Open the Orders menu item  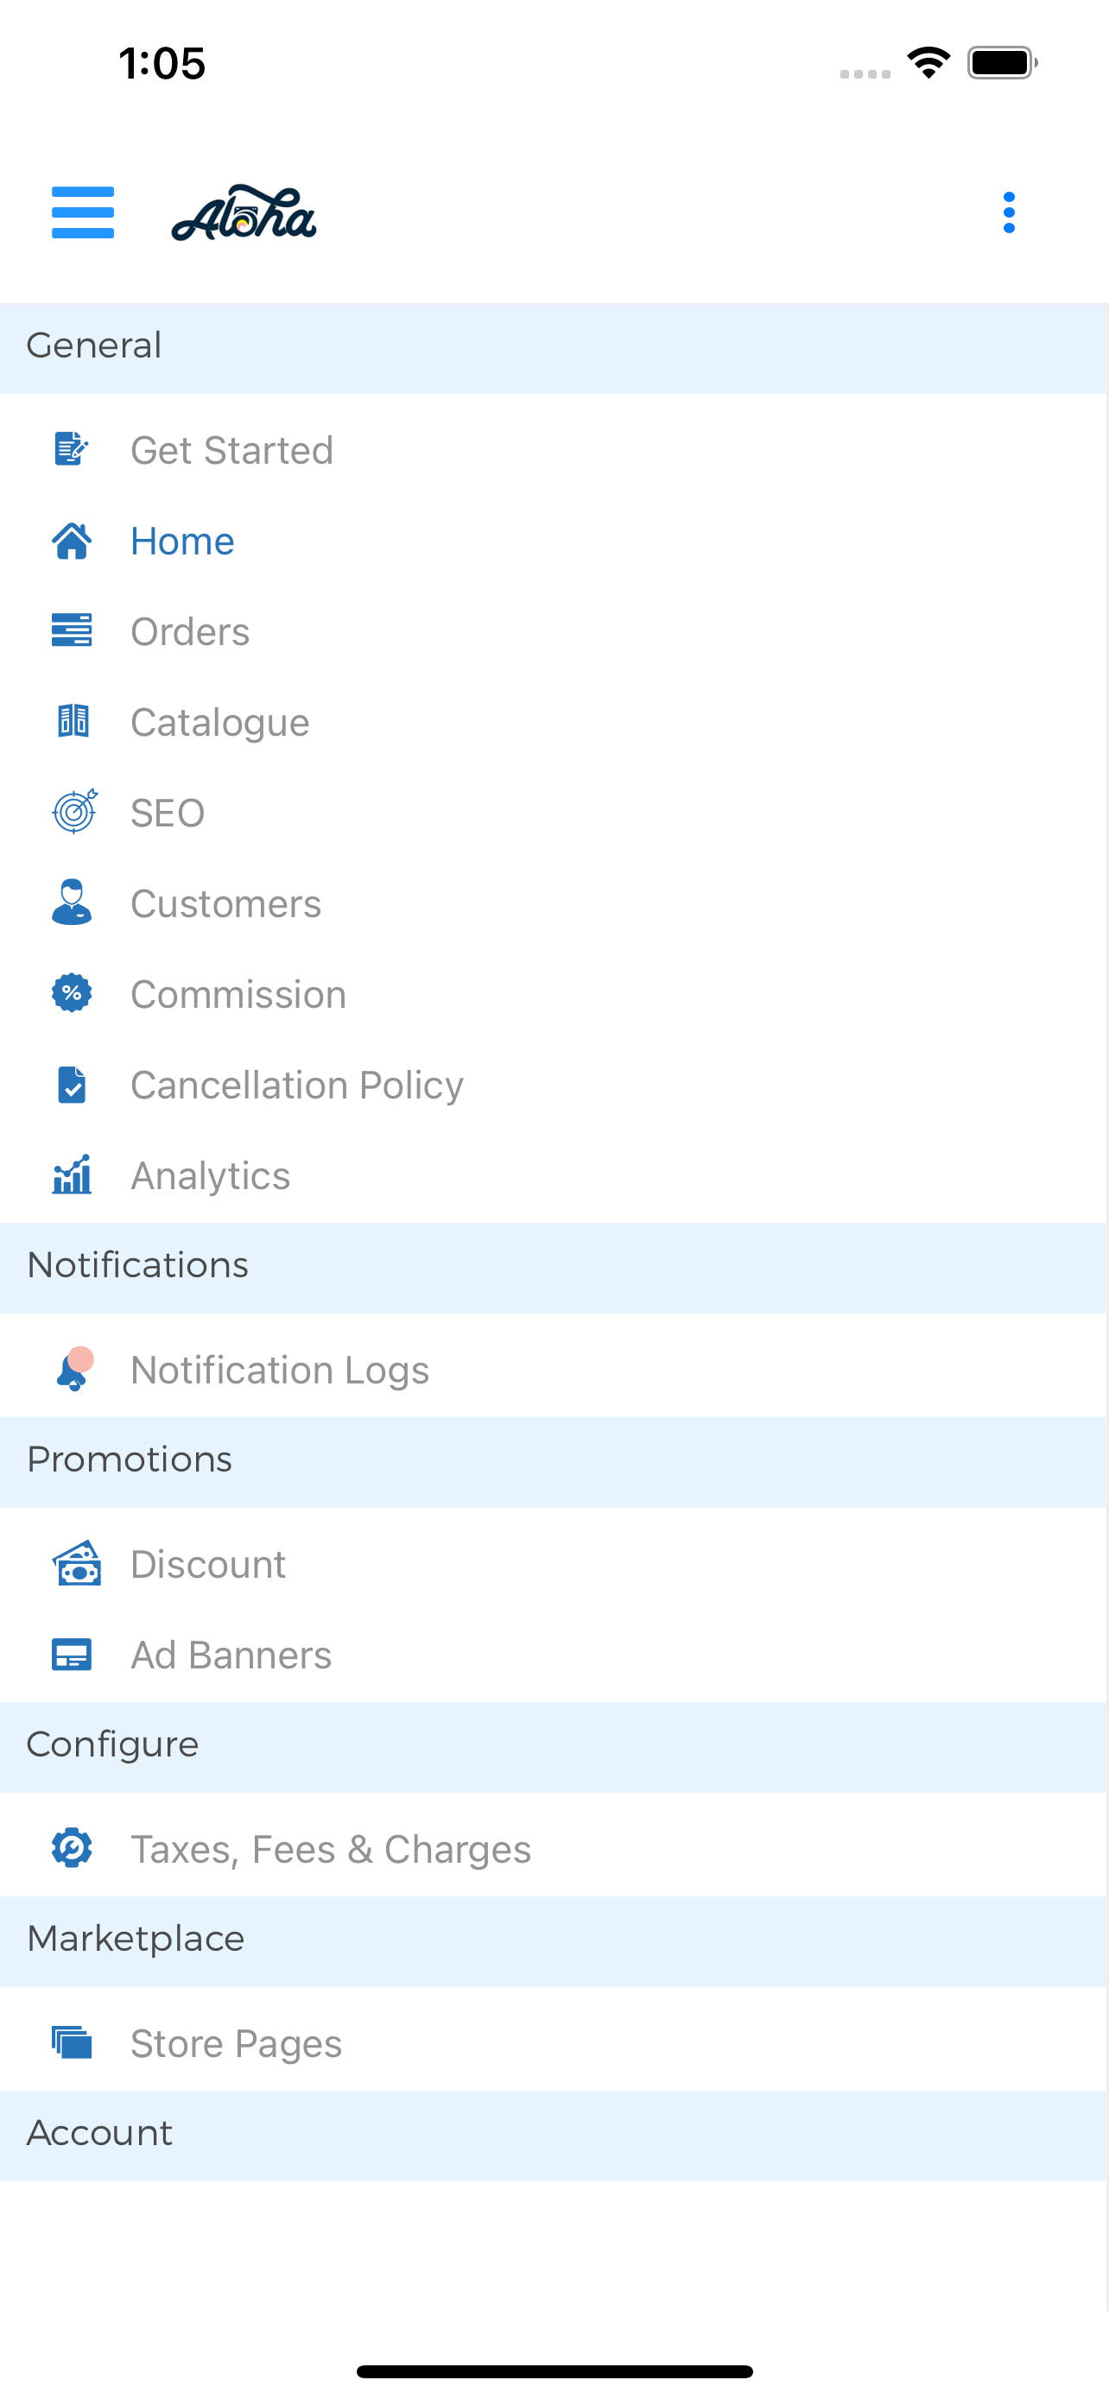pos(554,631)
